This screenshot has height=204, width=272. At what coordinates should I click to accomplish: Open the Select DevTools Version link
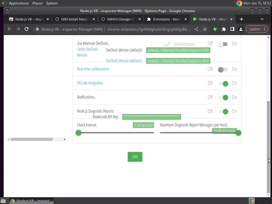[87, 52]
